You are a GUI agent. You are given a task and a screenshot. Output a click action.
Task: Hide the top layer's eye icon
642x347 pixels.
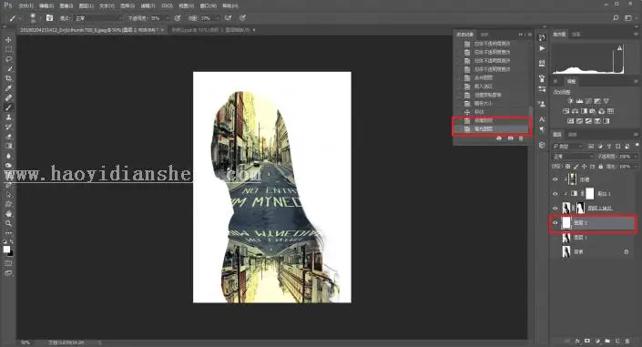tap(555, 179)
